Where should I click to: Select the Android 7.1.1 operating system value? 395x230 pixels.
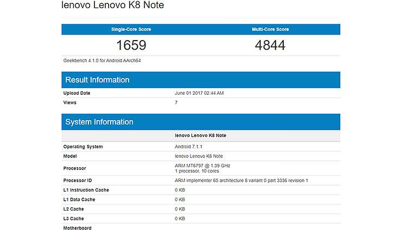[188, 147]
